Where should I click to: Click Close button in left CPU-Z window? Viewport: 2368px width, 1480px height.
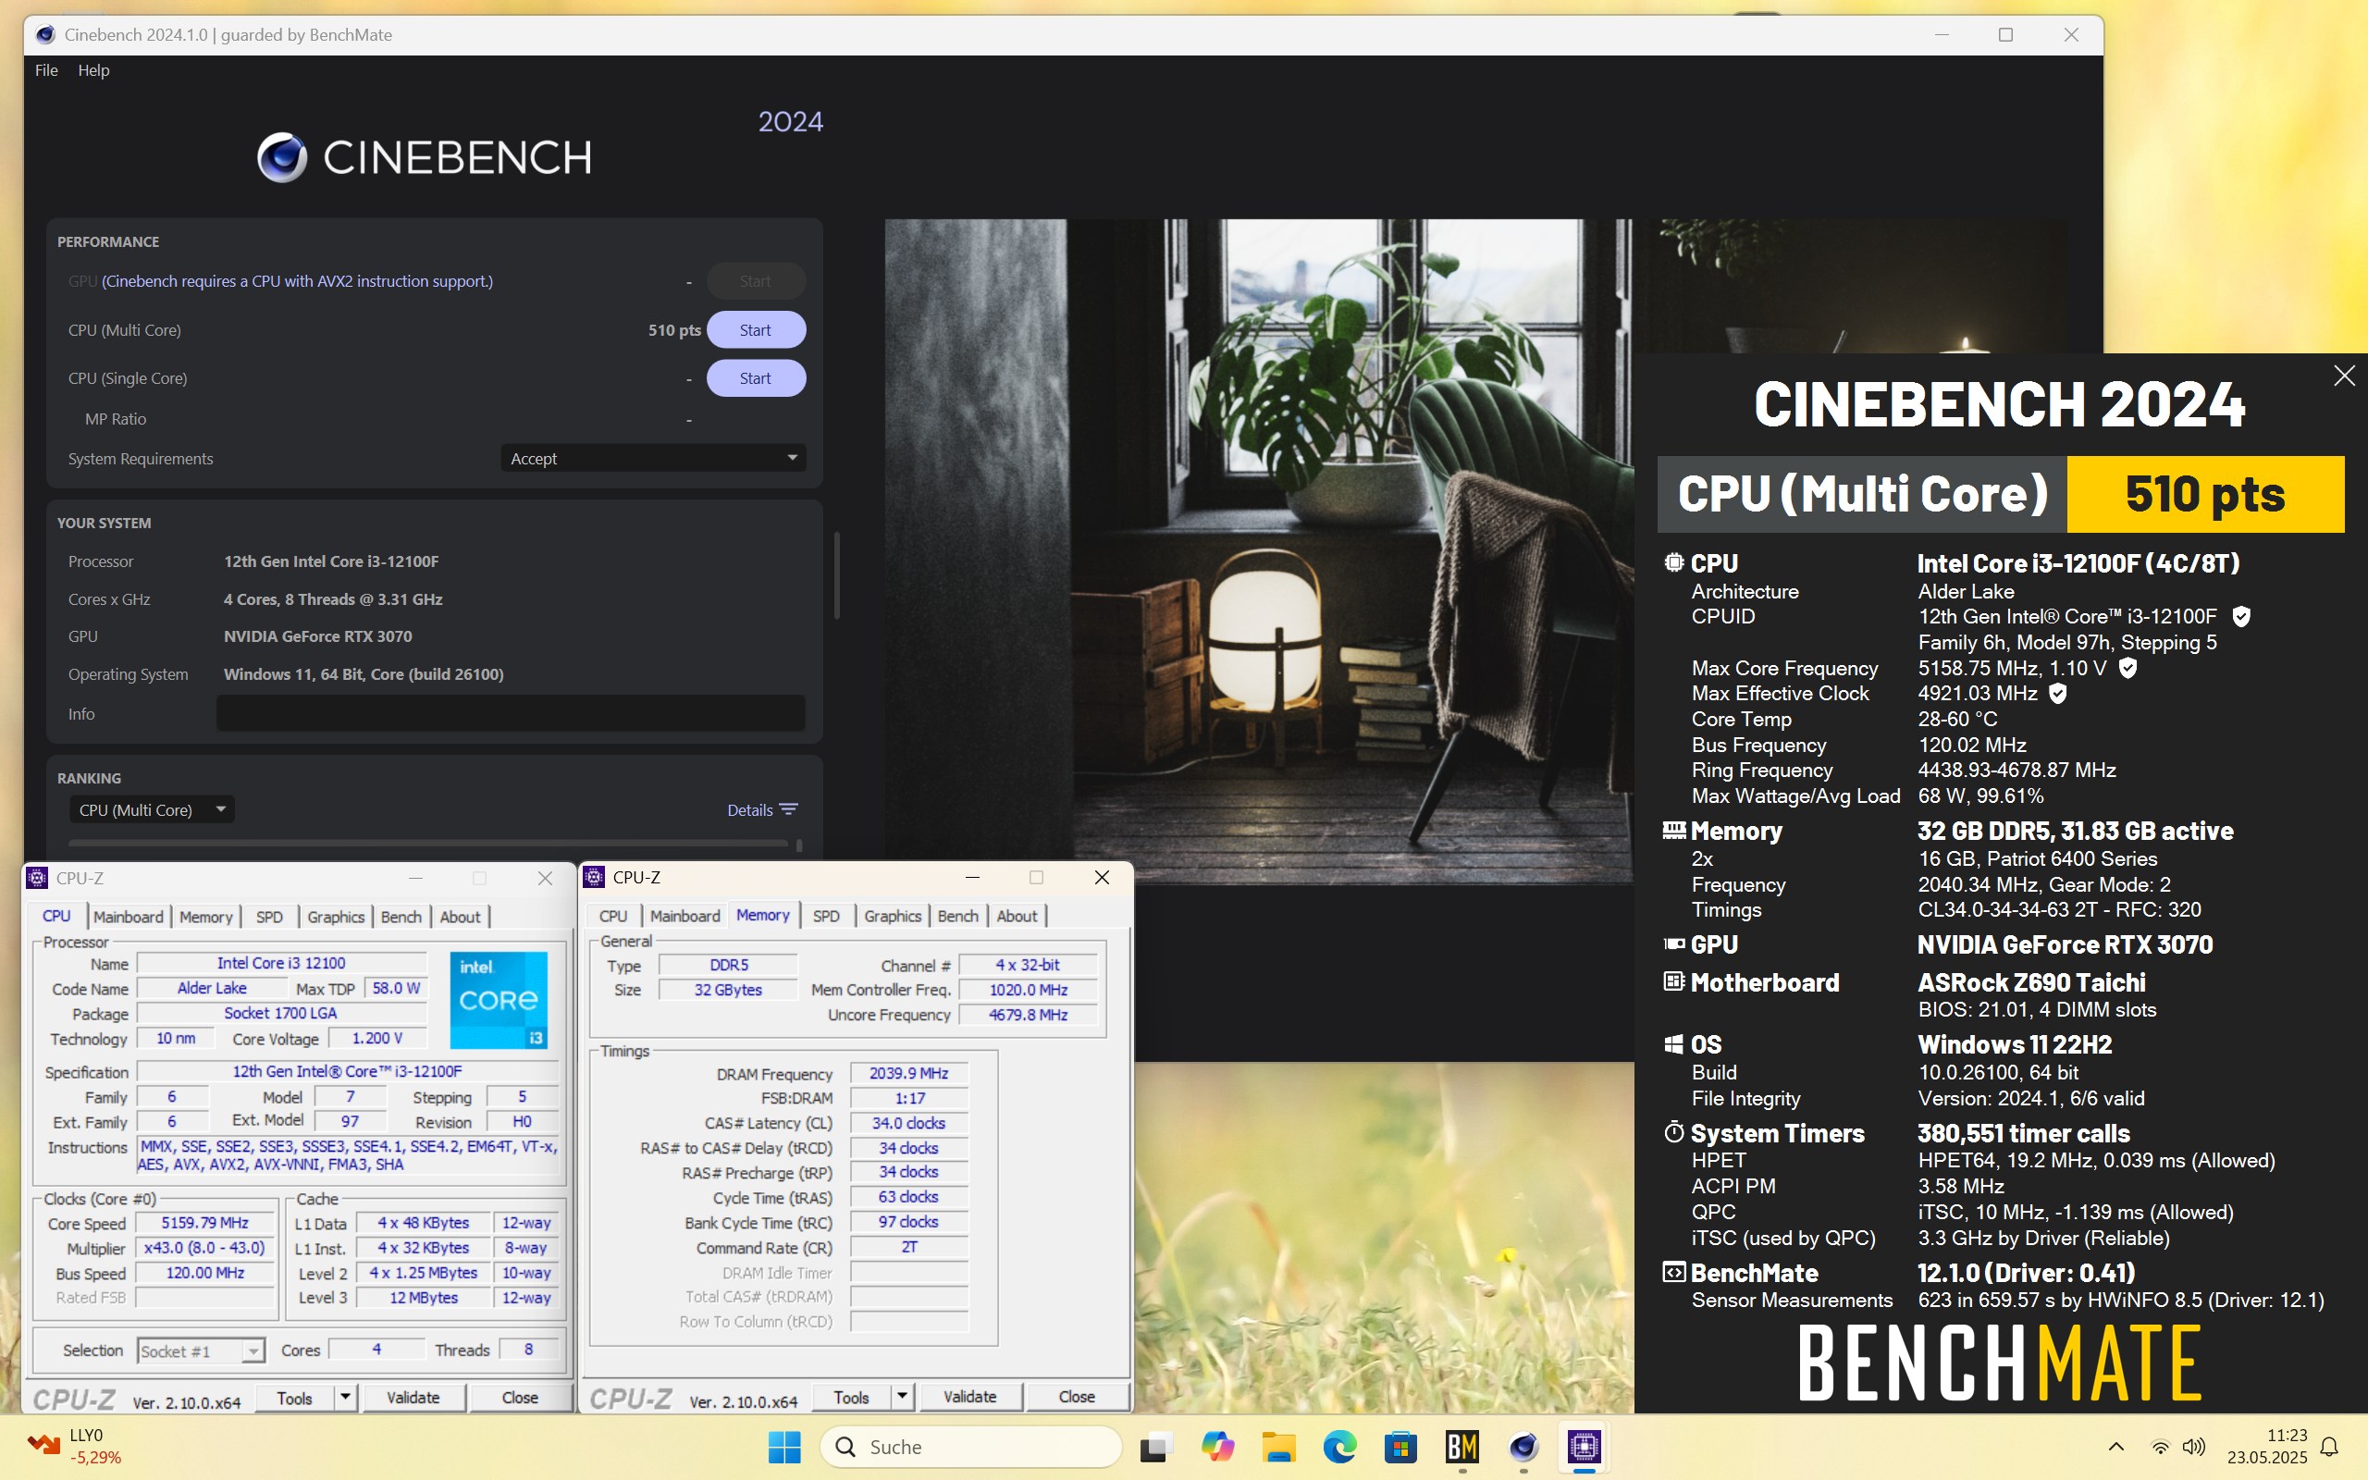520,1398
